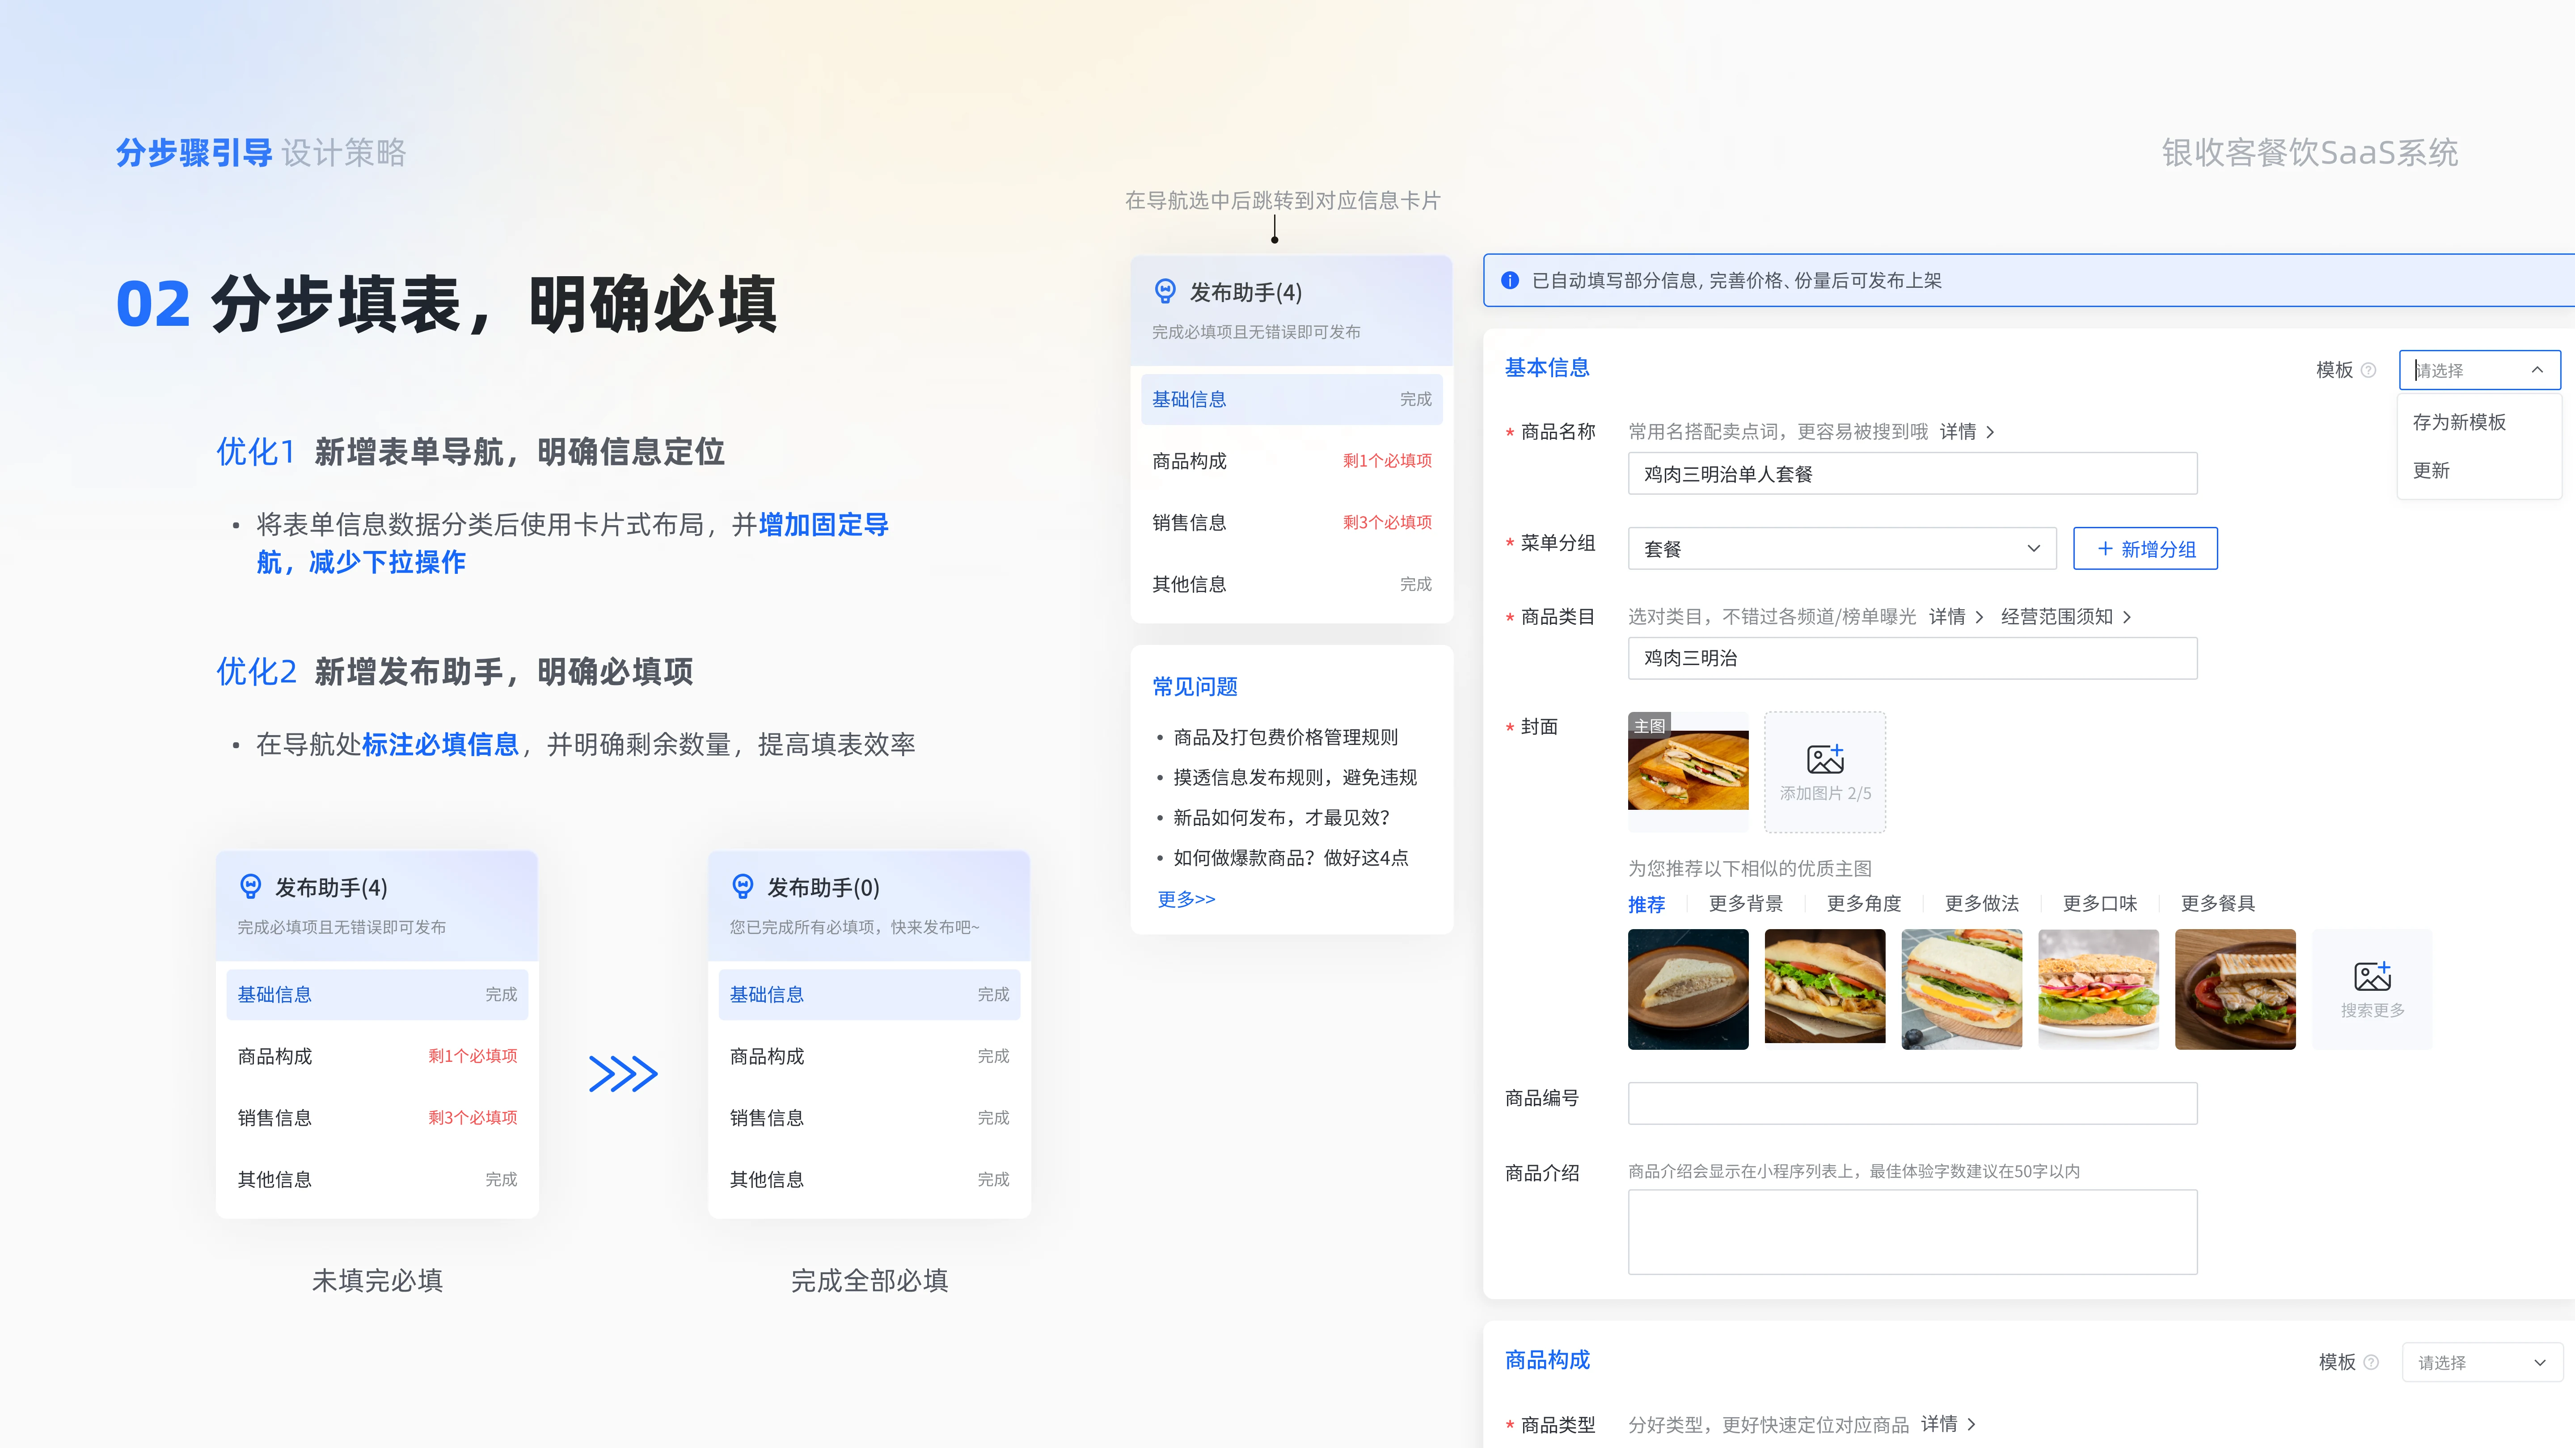Open 商品及打包费价格管理规则 link

click(1286, 737)
